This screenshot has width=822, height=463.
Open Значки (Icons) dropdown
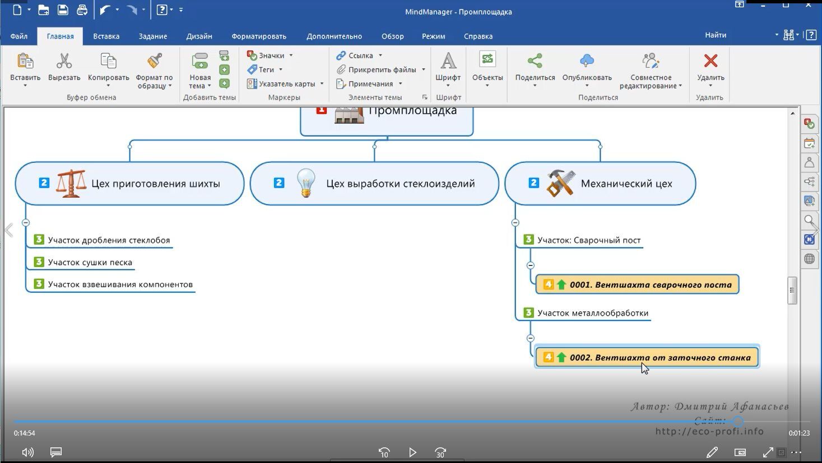270,55
